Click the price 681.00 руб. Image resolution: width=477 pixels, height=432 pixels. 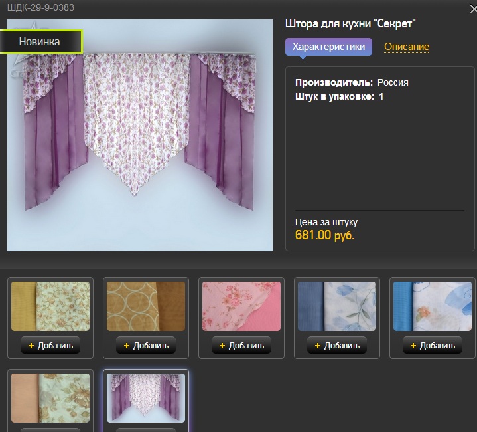pyautogui.click(x=324, y=235)
